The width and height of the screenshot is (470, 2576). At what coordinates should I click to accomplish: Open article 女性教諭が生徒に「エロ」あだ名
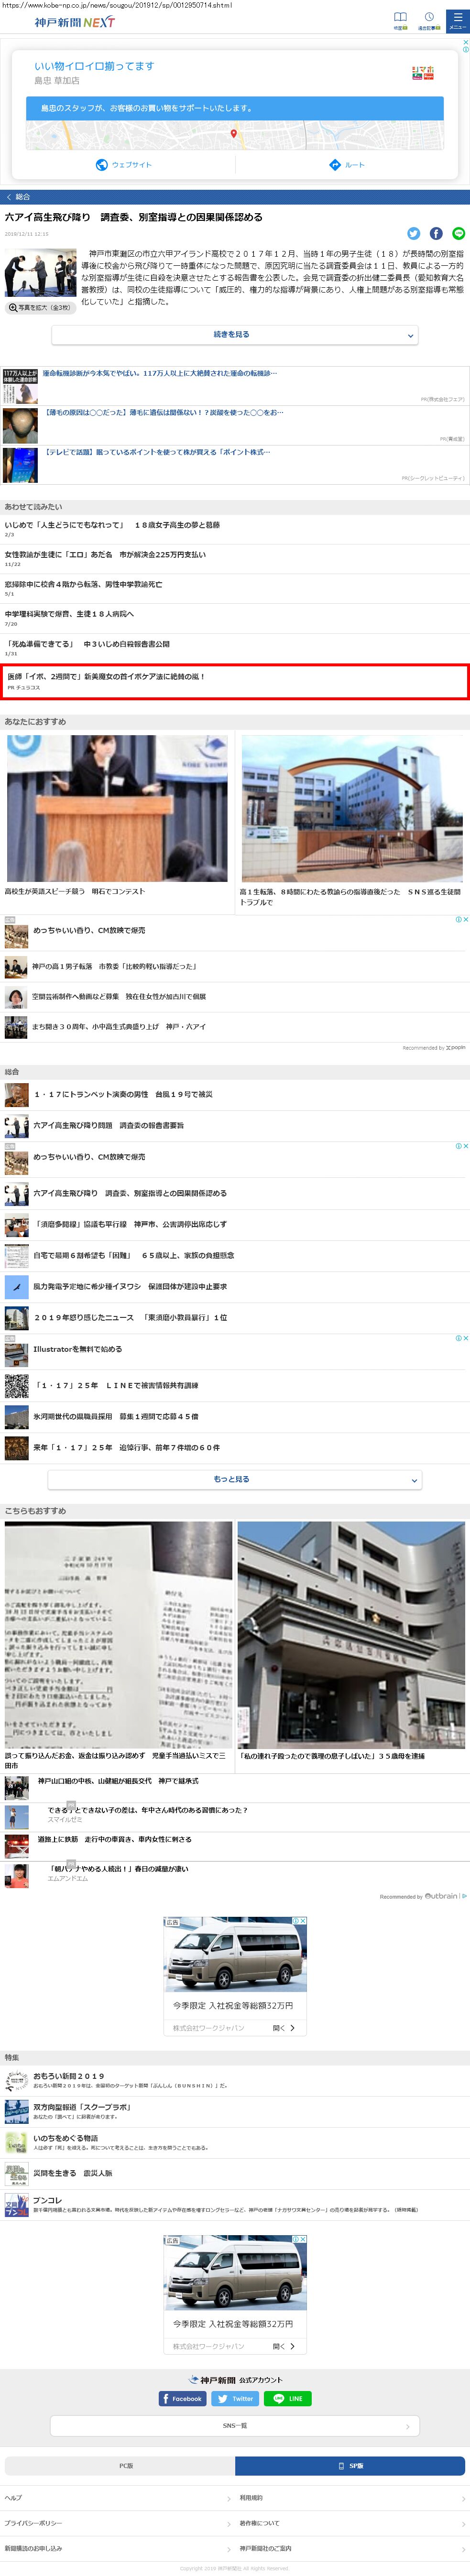coord(105,554)
